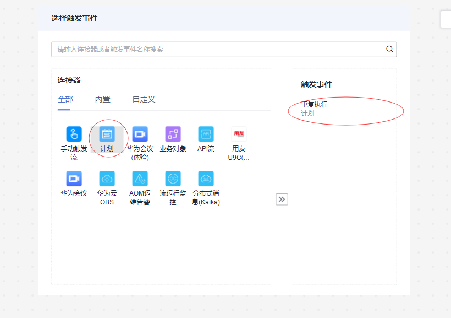This screenshot has height=318, width=451.
Task: Switch to the 全部 tab
Action: (65, 99)
